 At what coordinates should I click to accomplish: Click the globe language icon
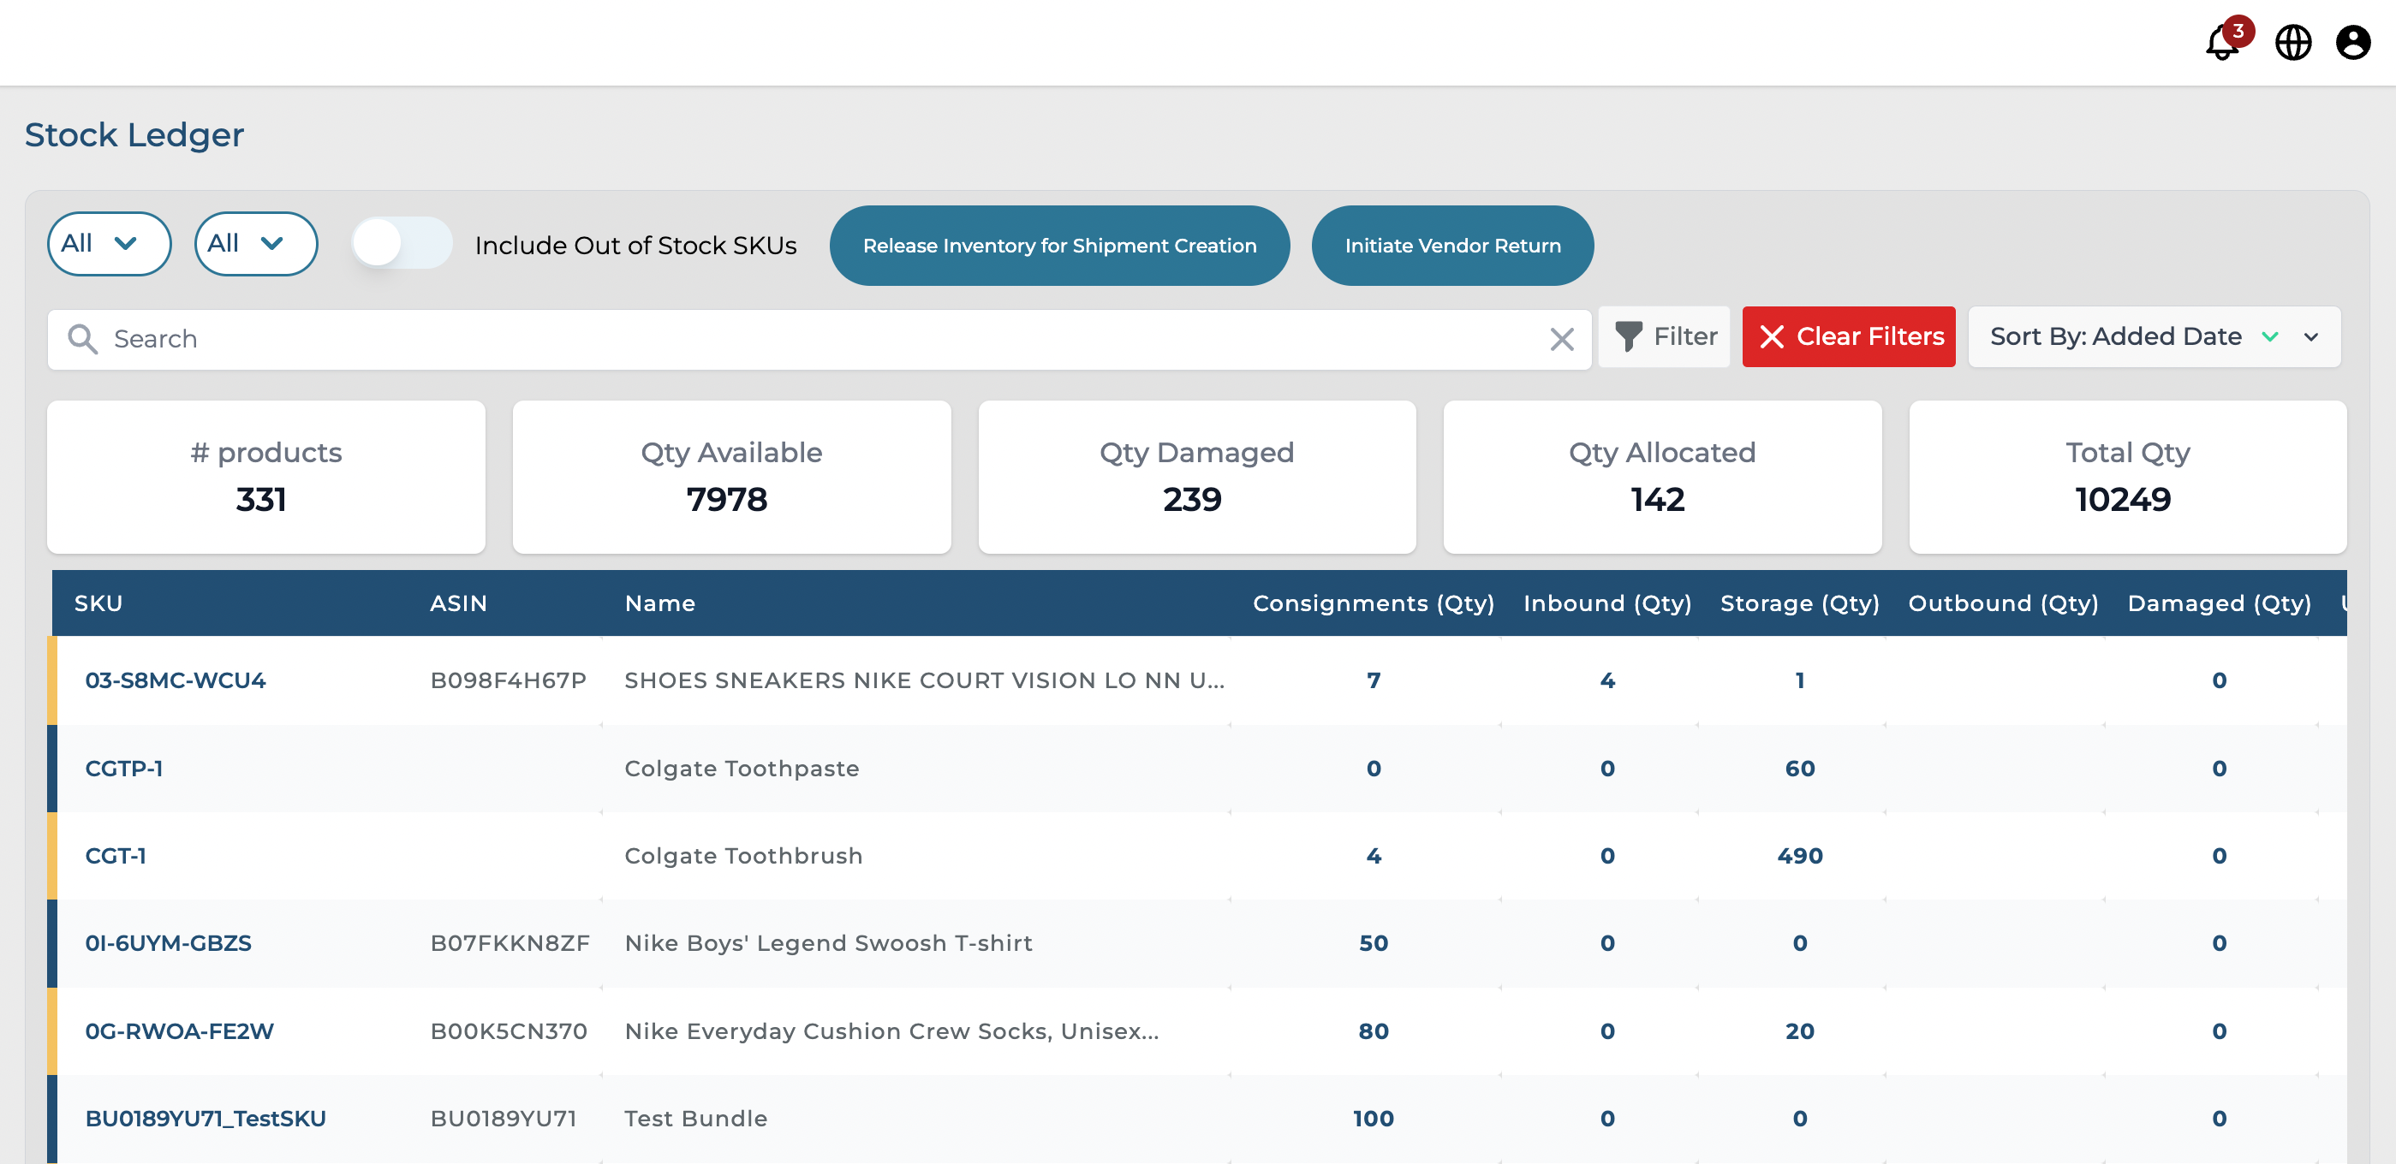pyautogui.click(x=2292, y=43)
